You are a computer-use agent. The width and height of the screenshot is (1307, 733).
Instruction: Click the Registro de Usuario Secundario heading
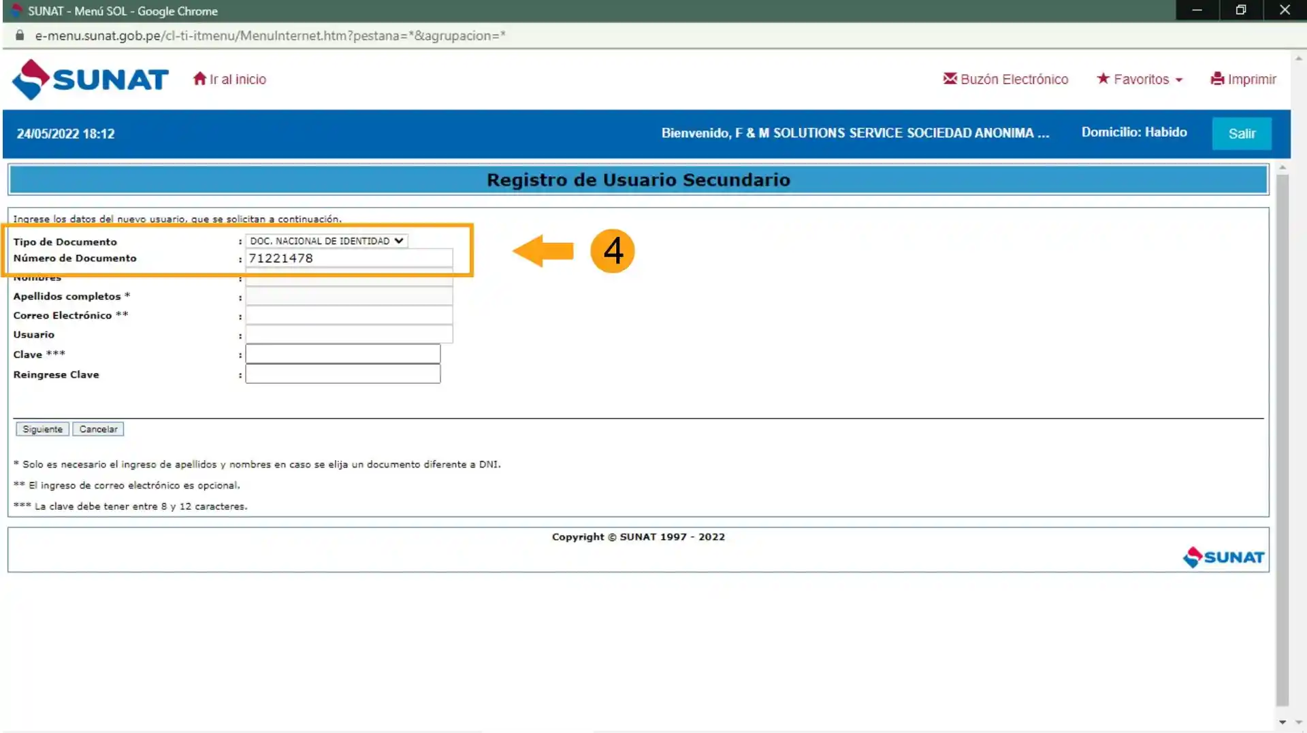tap(639, 180)
